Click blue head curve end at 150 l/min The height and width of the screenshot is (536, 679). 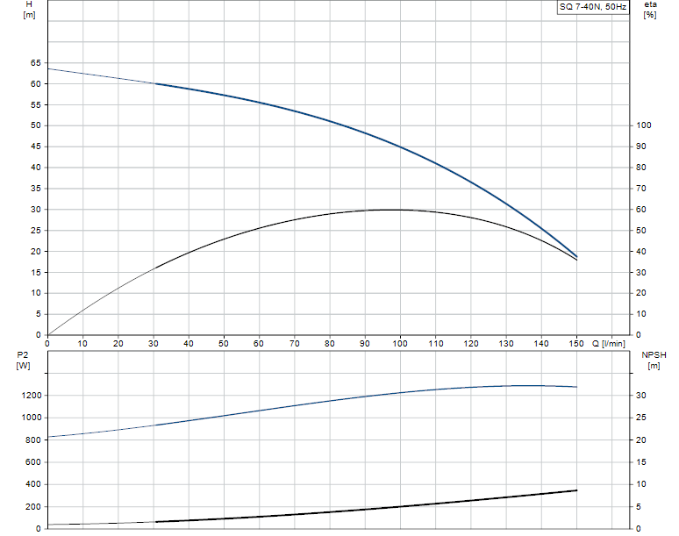point(576,255)
